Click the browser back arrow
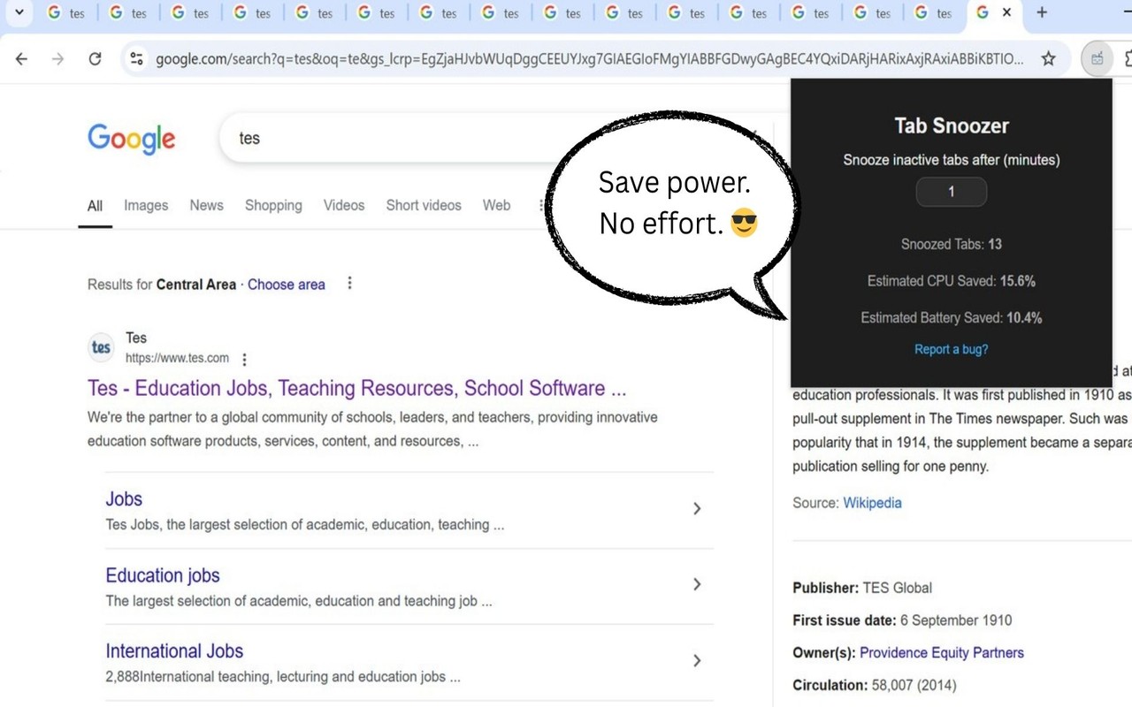Screen dimensions: 1132x707 [22, 59]
